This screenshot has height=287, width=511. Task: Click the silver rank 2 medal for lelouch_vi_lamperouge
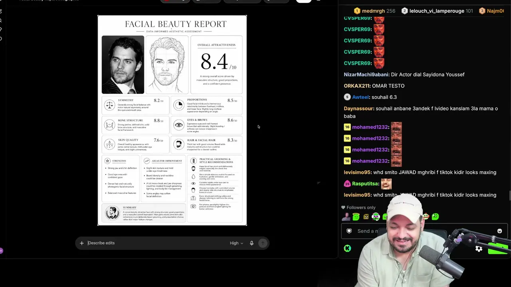coord(404,11)
